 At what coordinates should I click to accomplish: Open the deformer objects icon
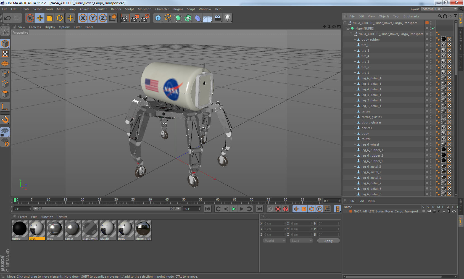(x=198, y=18)
